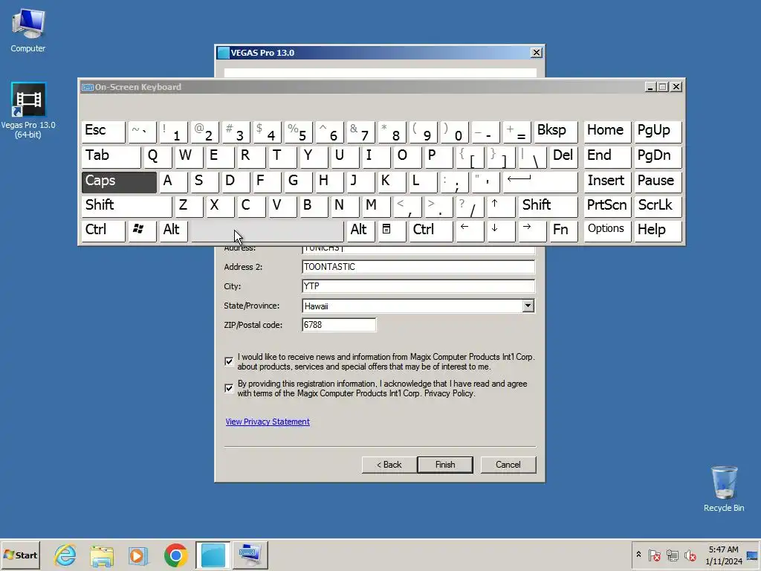Screen dimensions: 761x571
Task: Click the PgUp key
Action: (658, 132)
